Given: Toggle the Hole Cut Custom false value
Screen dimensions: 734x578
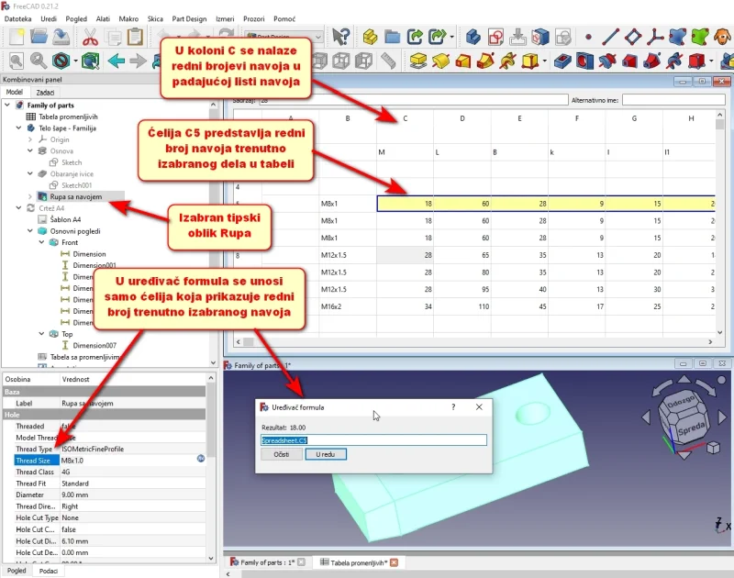Looking at the screenshot, I should click(x=128, y=529).
